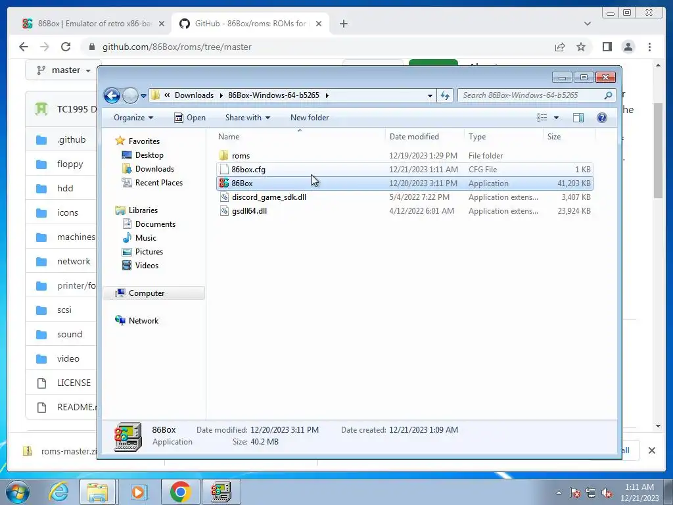Click Downloads in the address breadcrumb

tap(194, 95)
